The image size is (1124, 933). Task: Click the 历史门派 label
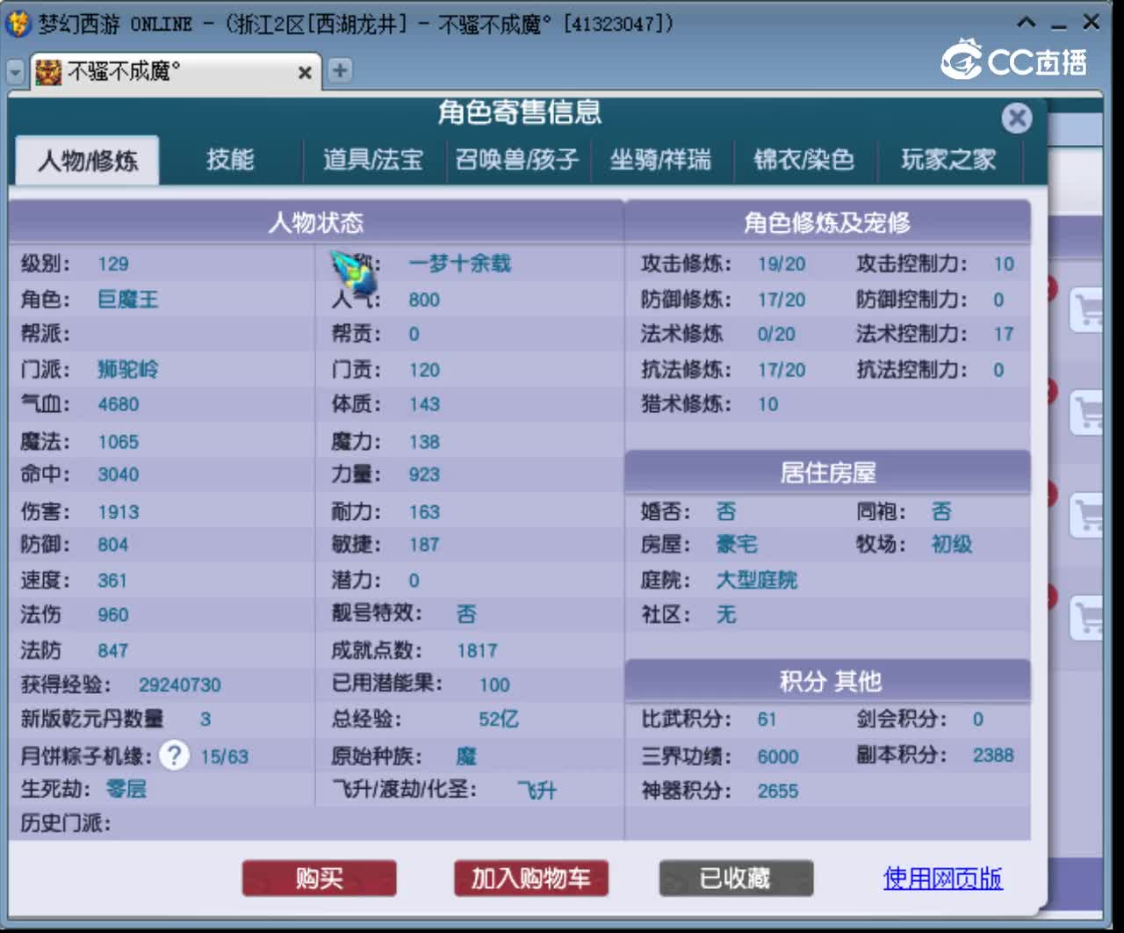tap(65, 824)
